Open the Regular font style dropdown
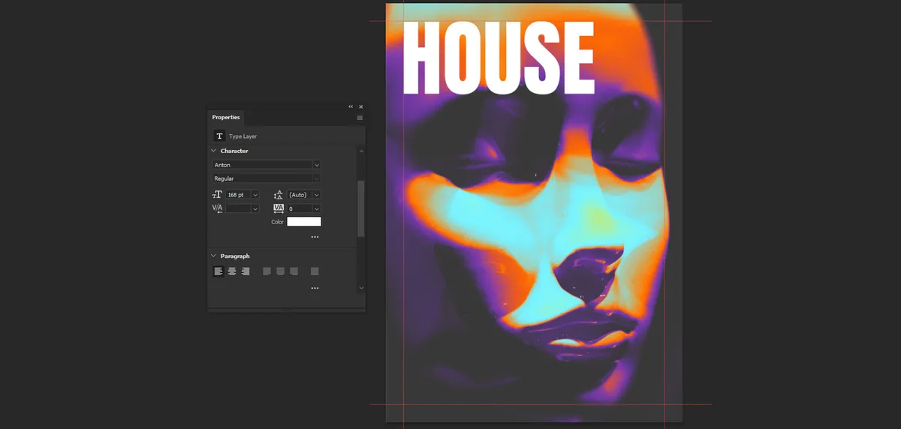Image resolution: width=901 pixels, height=429 pixels. [x=317, y=178]
